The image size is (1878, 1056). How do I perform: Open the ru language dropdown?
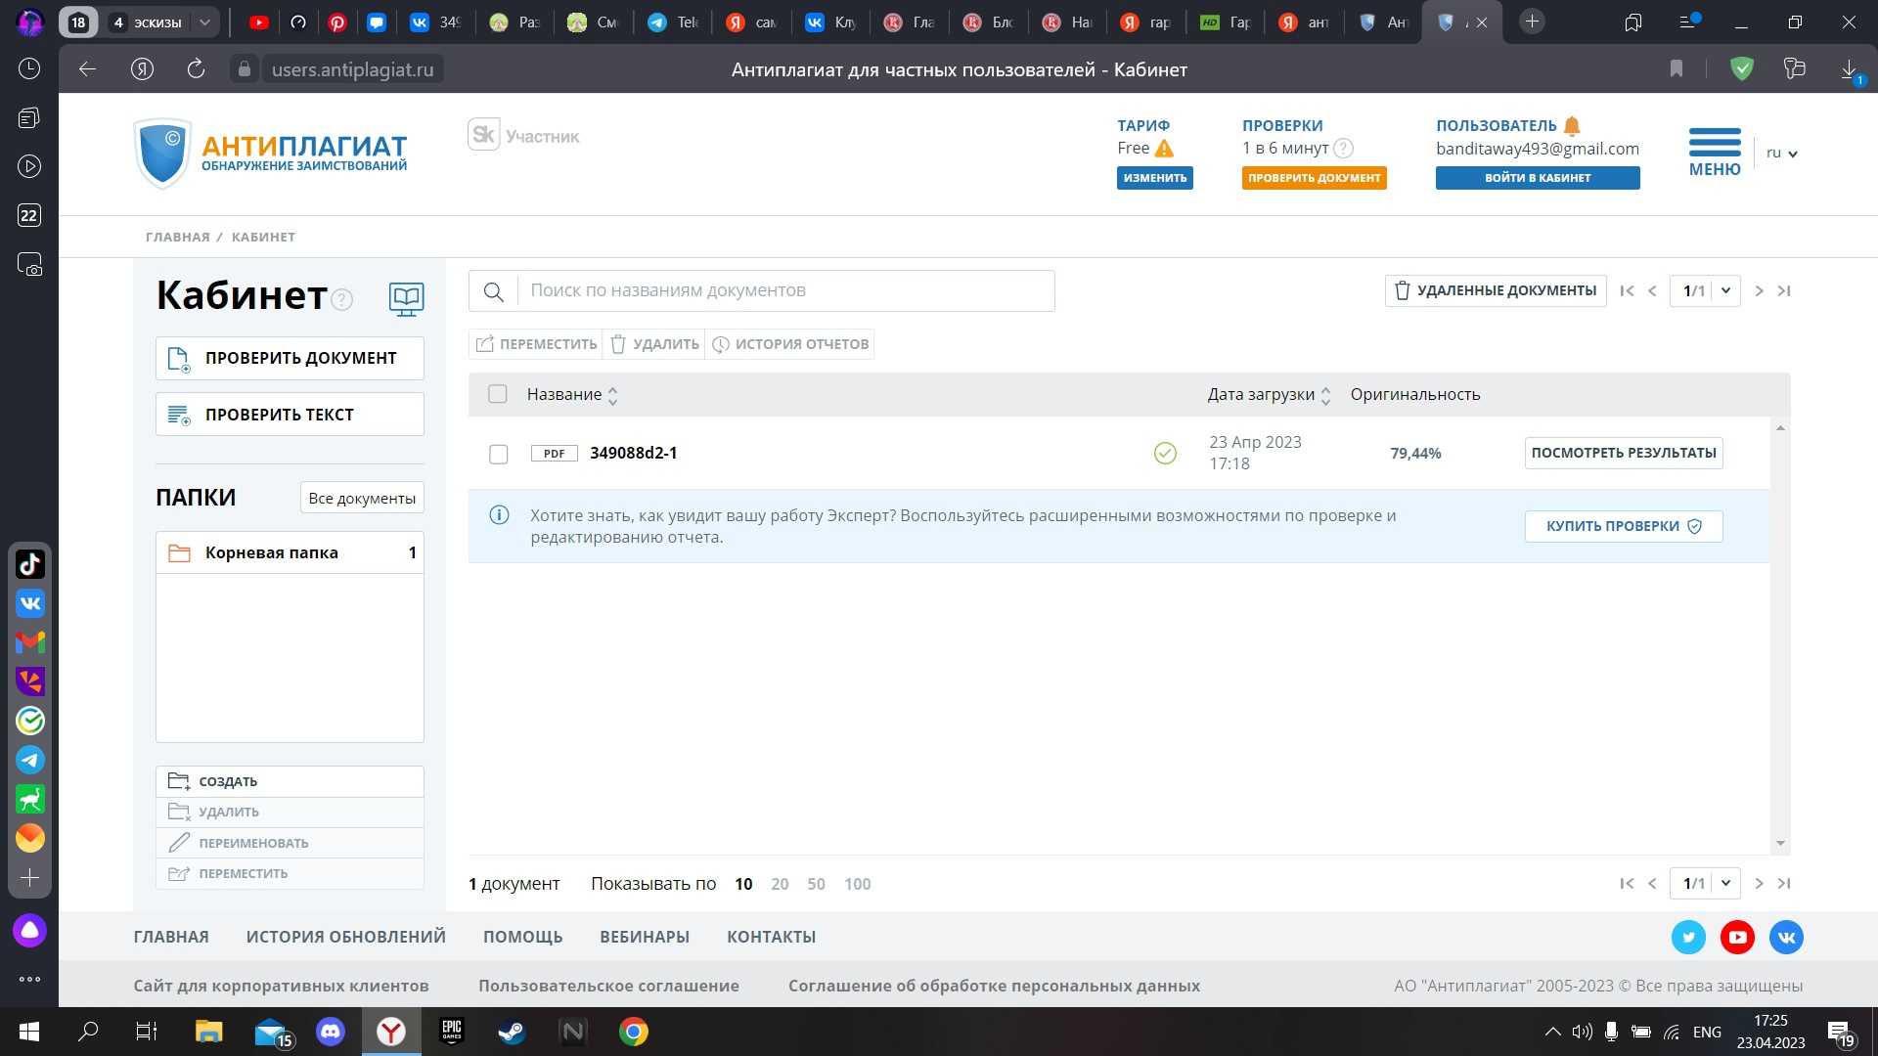[x=1782, y=154]
